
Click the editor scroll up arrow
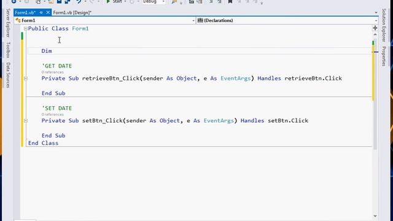click(375, 34)
